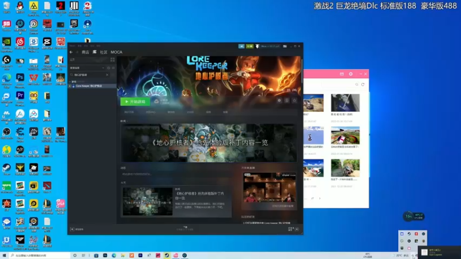Click the Steam icon in the taskbar

point(167,256)
